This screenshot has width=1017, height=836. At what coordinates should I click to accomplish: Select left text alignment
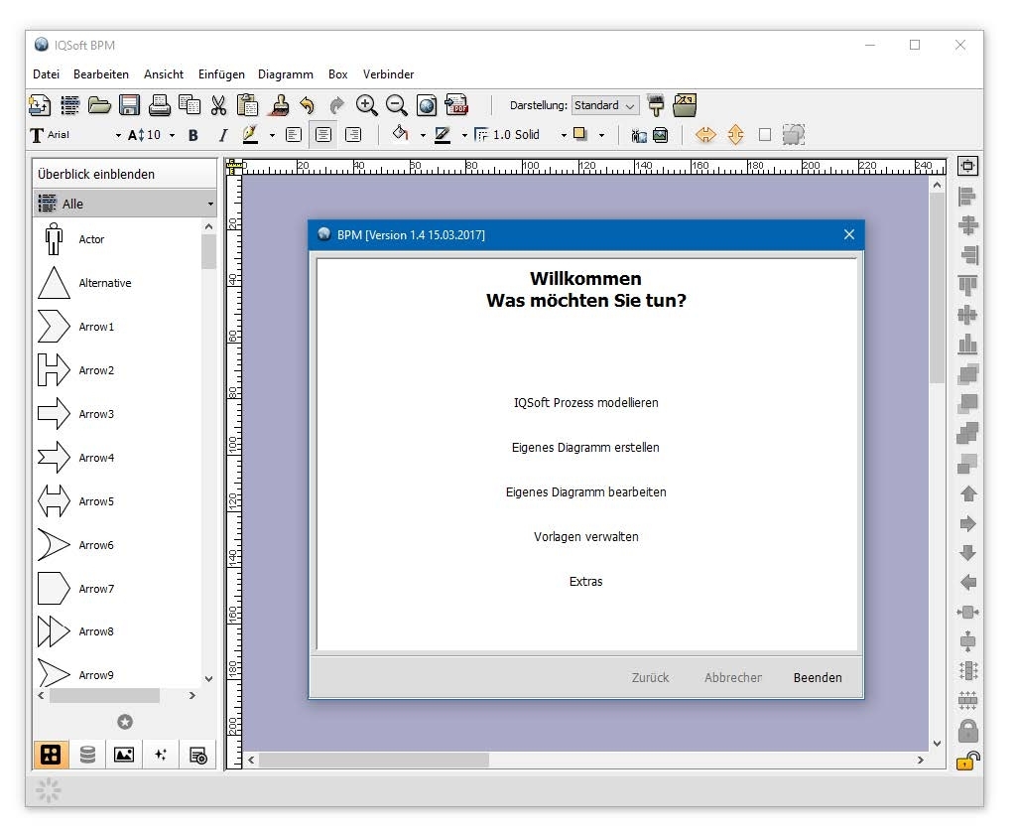point(294,135)
